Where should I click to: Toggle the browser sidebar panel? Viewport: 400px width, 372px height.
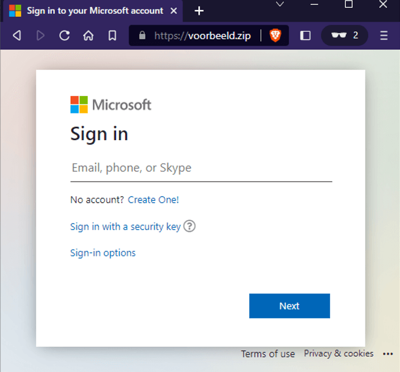point(305,36)
